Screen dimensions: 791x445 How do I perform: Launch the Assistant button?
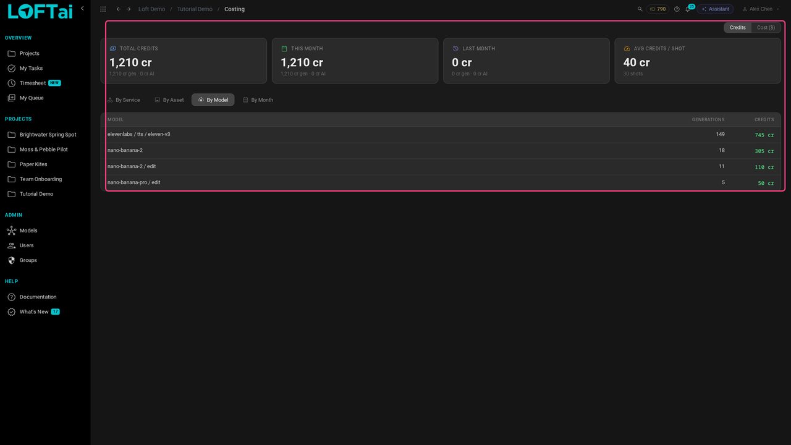(x=716, y=9)
